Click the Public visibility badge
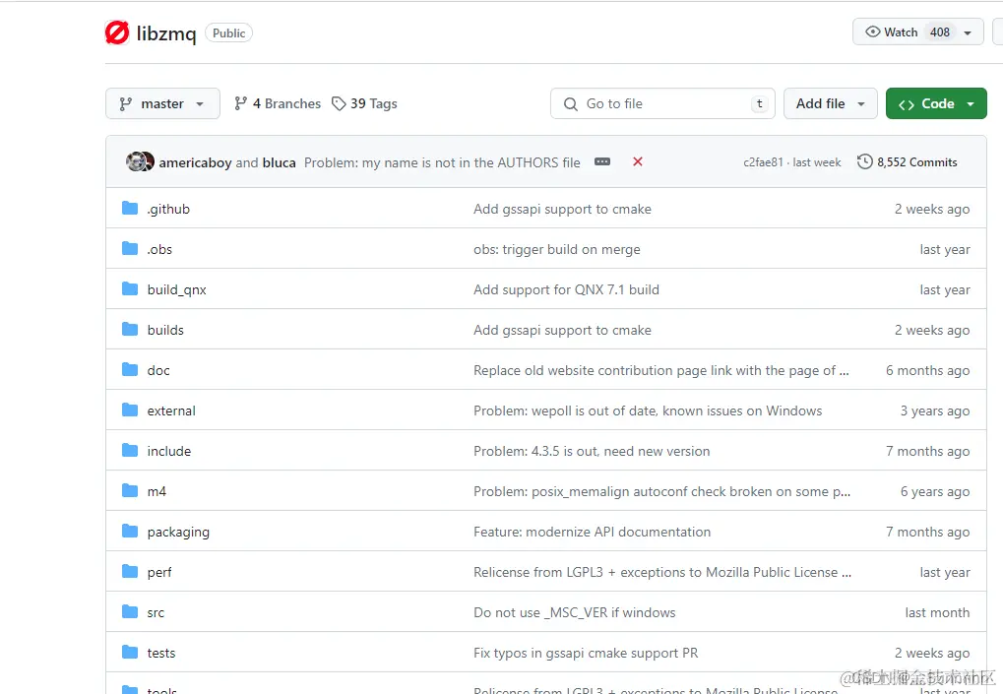This screenshot has width=1003, height=694. [x=228, y=33]
